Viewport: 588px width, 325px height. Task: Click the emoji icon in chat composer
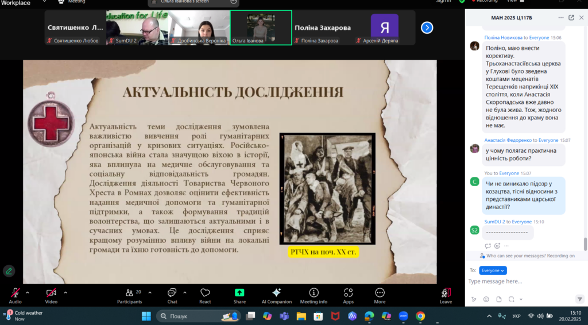pos(486,299)
